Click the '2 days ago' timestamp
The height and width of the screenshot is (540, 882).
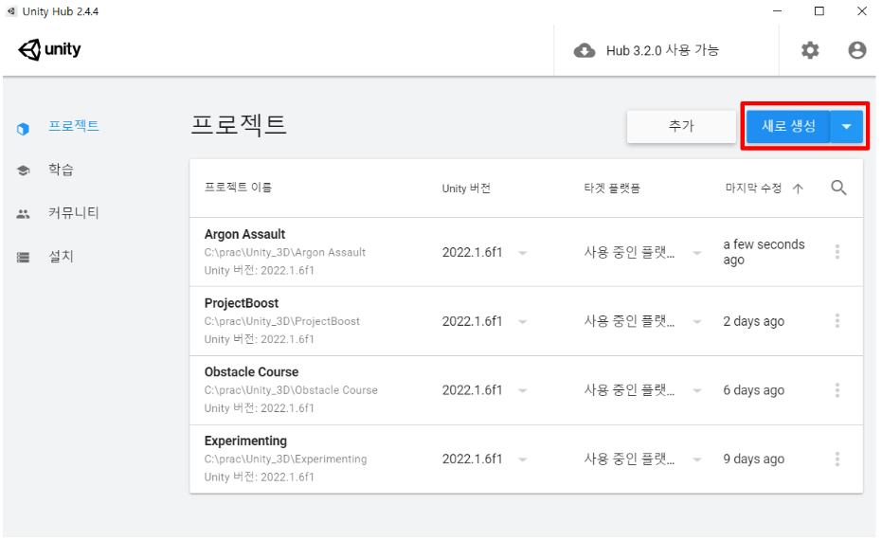tap(754, 321)
